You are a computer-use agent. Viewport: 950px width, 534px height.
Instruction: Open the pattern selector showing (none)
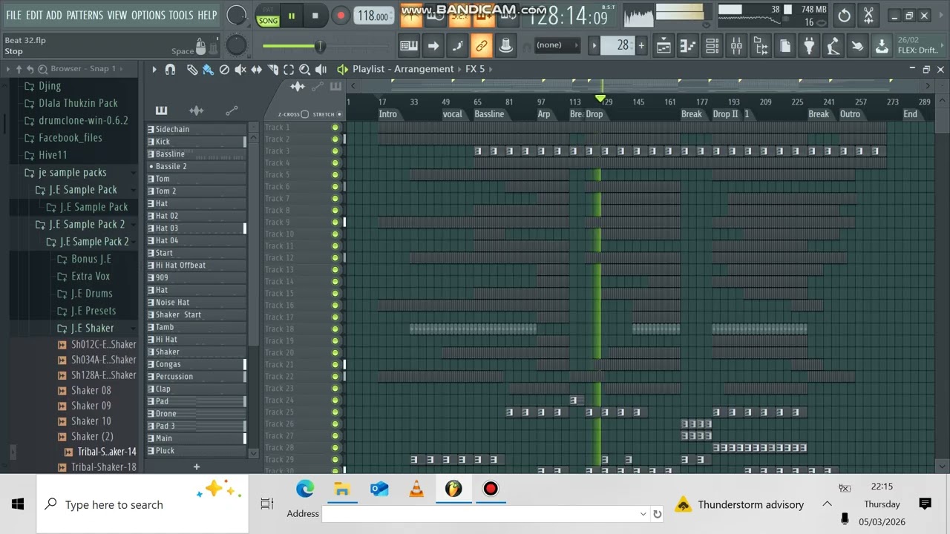click(557, 45)
